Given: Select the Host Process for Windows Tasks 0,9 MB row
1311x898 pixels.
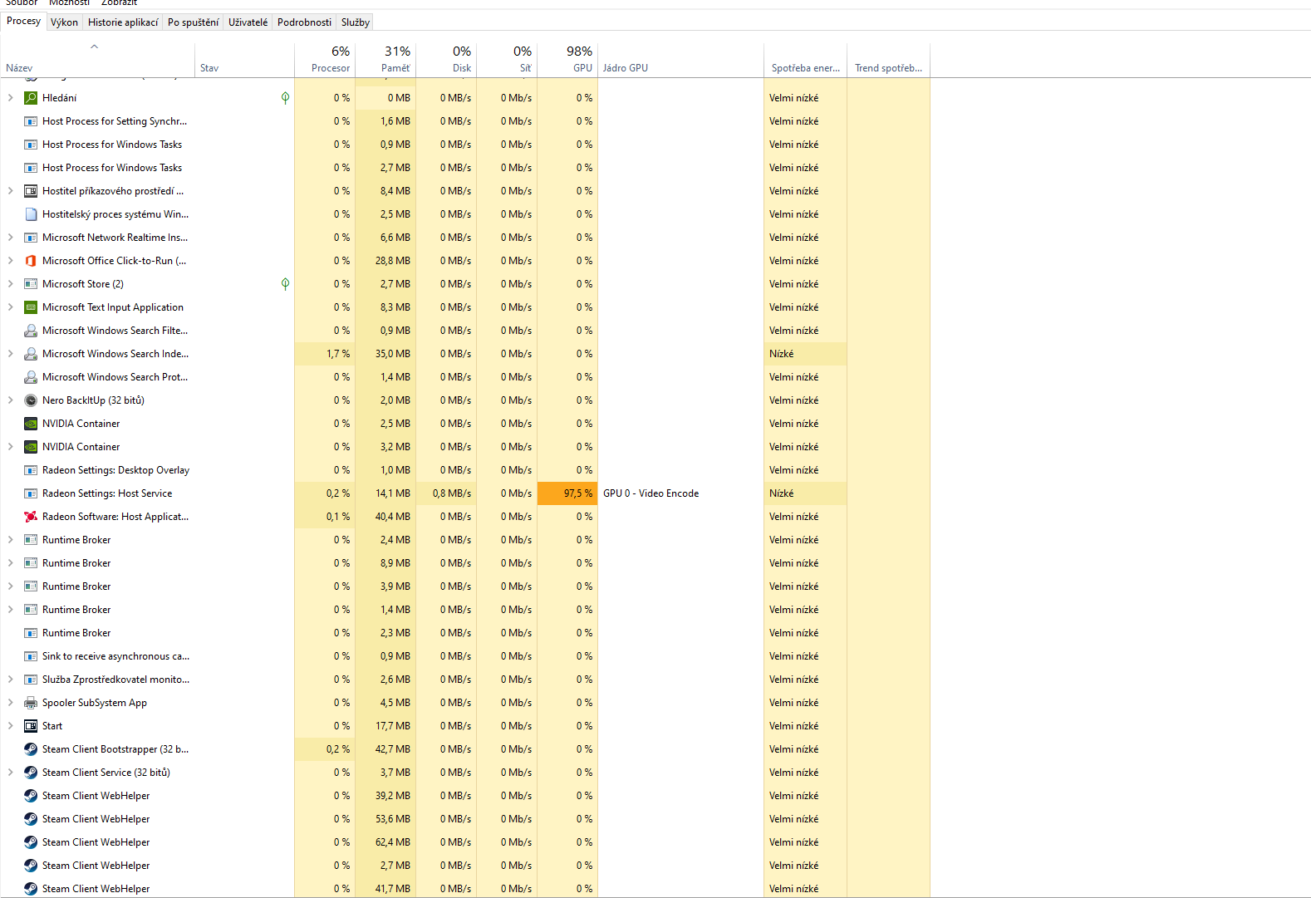Looking at the screenshot, I should point(465,145).
